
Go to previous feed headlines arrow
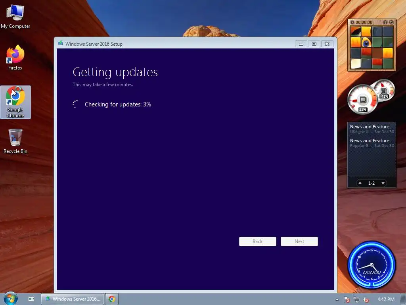click(360, 183)
